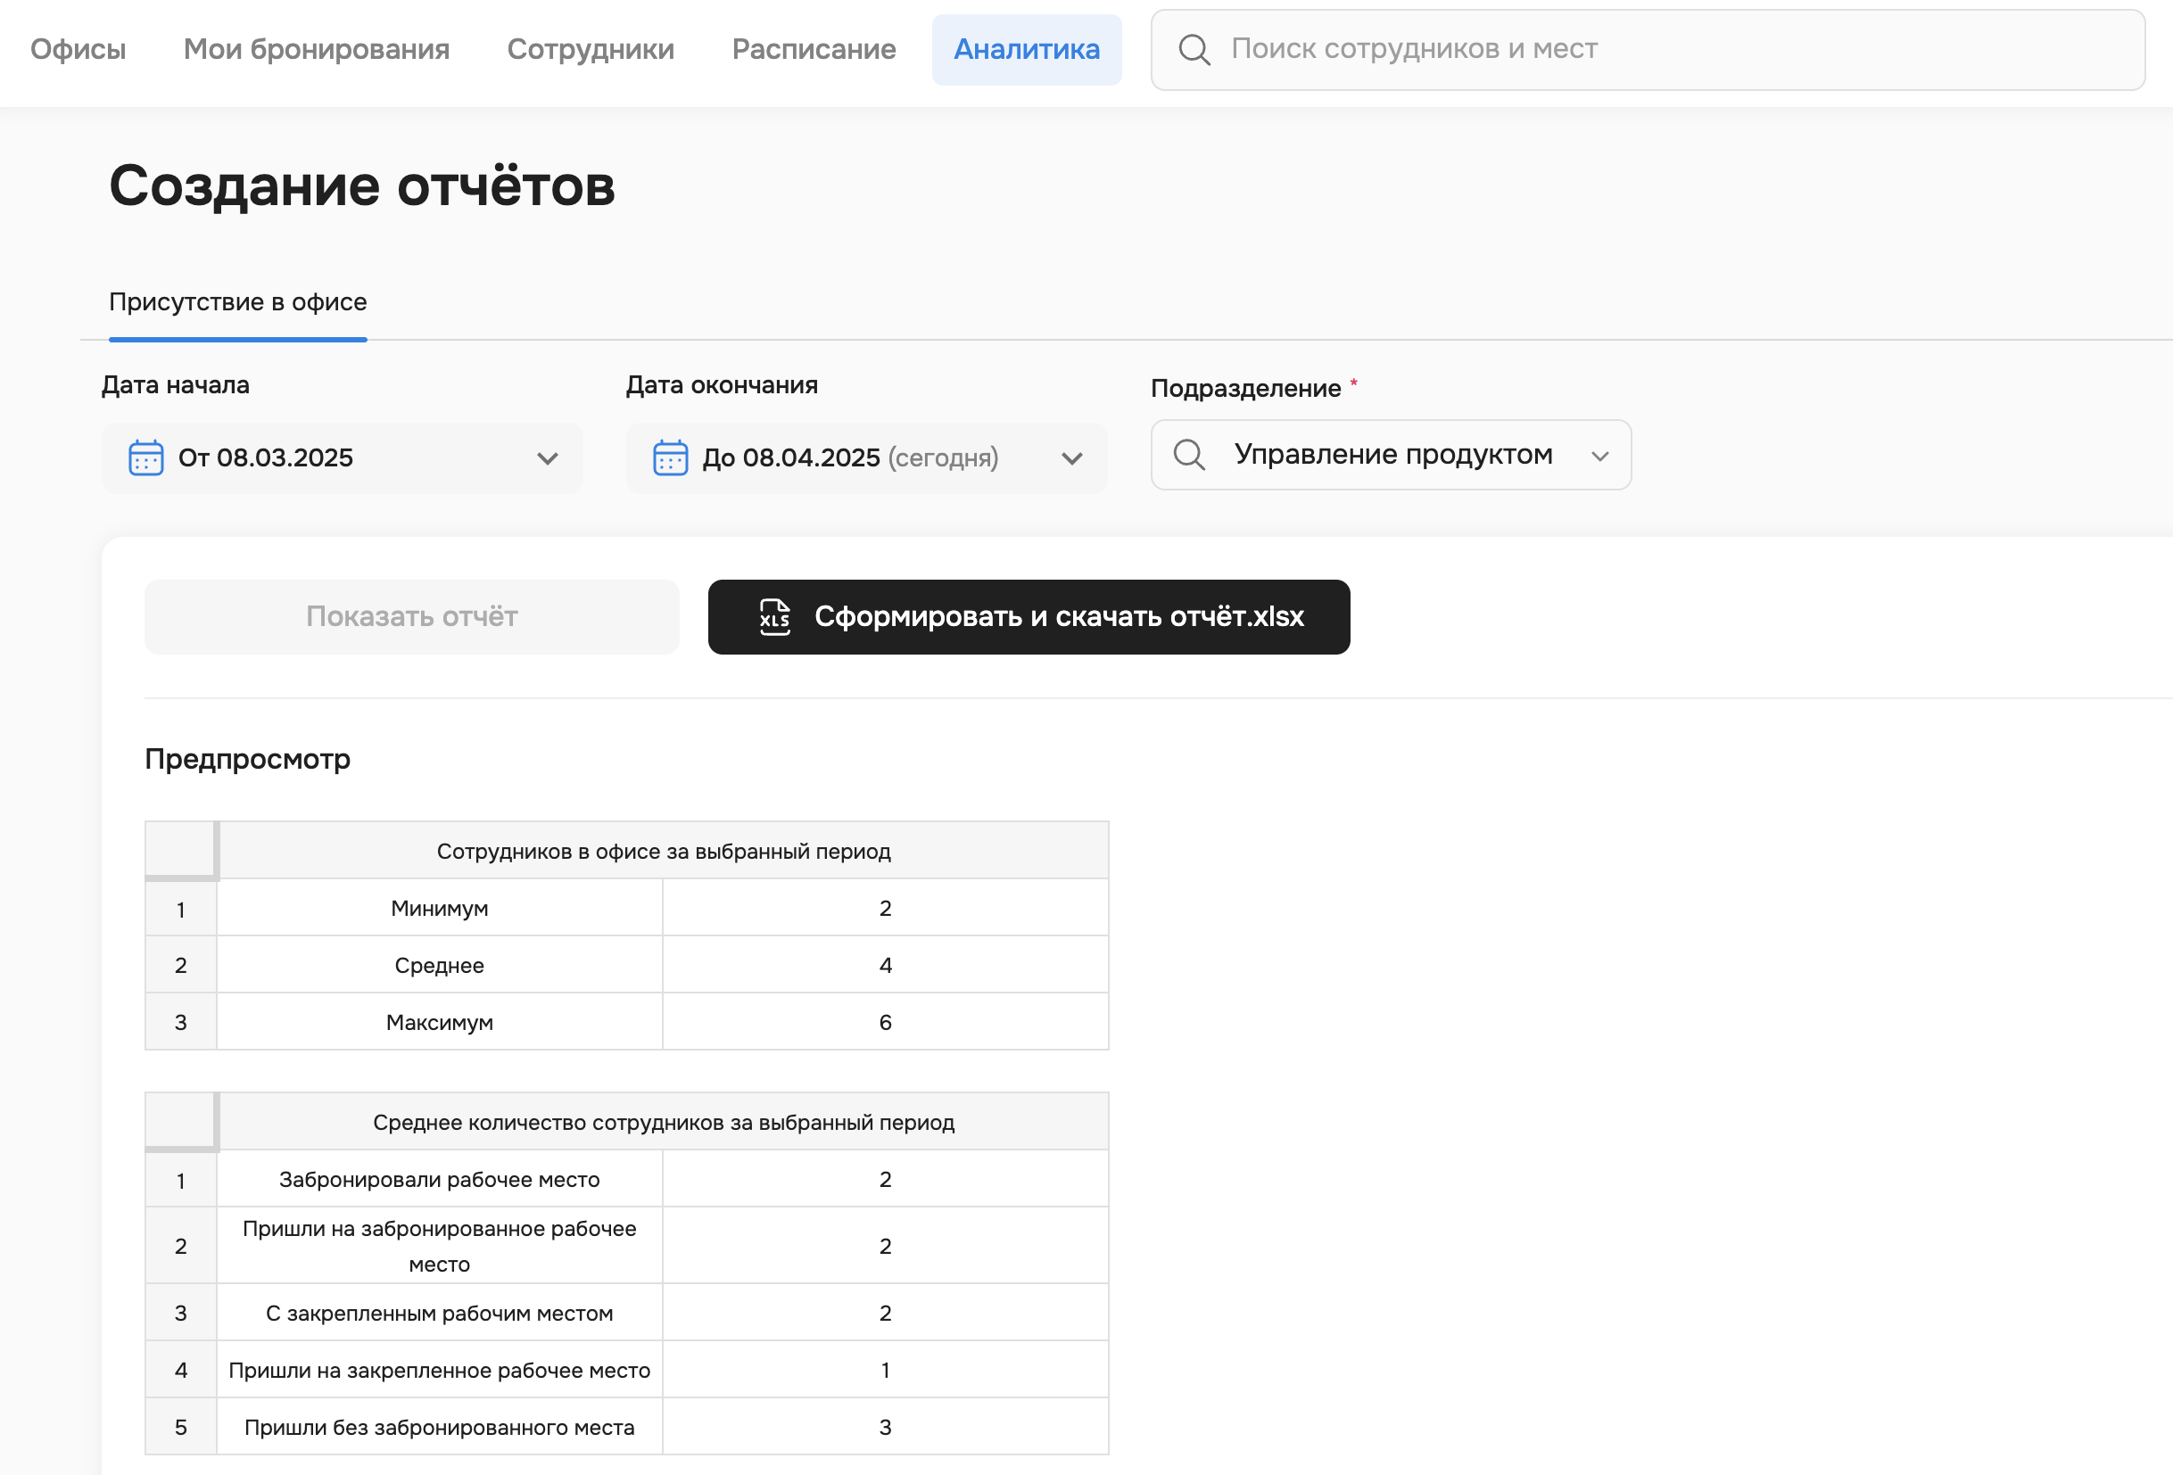Open the Управление продуктом dropdown
This screenshot has height=1475, width=2173.
1599,455
